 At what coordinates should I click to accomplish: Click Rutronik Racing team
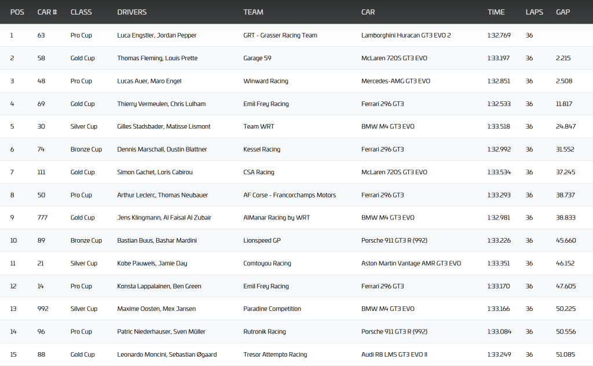tap(264, 332)
